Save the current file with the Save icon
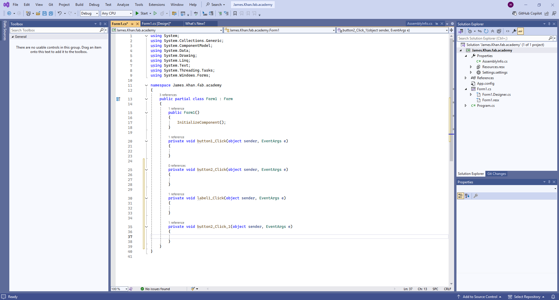 click(x=45, y=13)
